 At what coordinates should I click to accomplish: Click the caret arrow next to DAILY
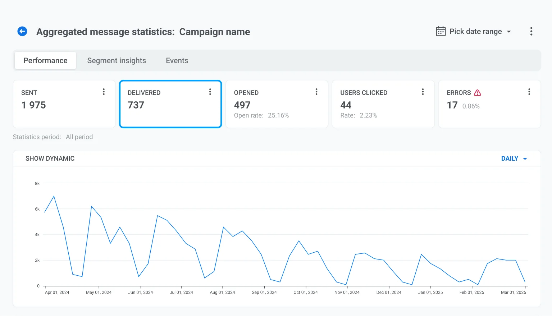(525, 159)
